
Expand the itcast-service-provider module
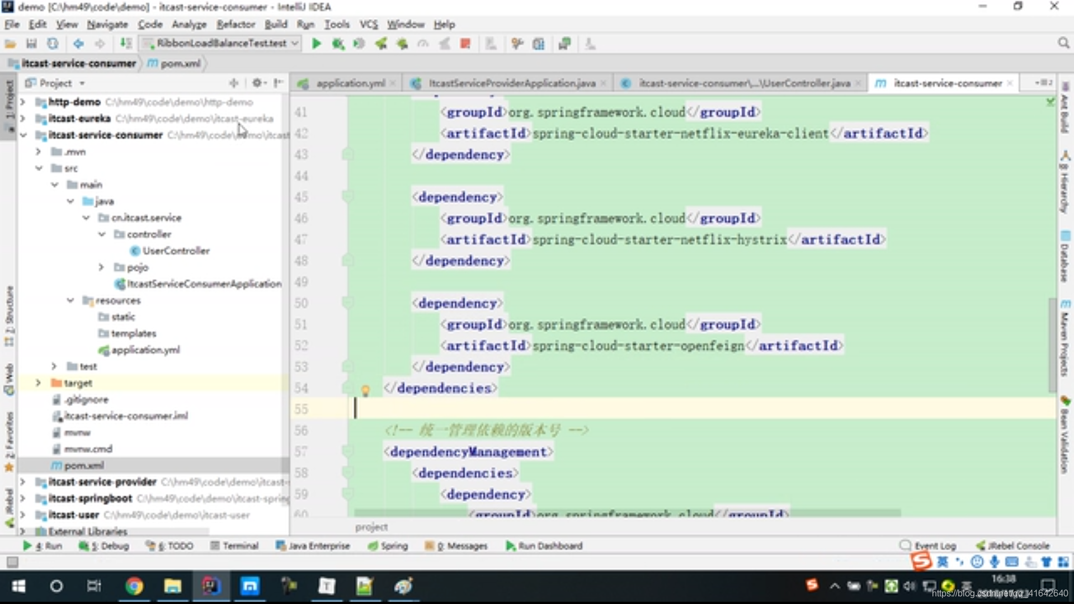[23, 482]
